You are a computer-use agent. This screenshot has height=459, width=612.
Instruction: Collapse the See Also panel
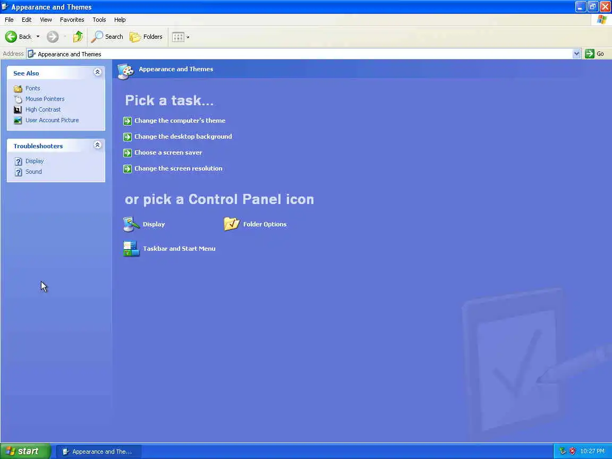pyautogui.click(x=98, y=72)
